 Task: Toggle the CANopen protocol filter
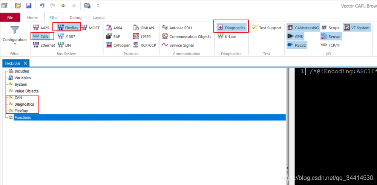(x=118, y=45)
